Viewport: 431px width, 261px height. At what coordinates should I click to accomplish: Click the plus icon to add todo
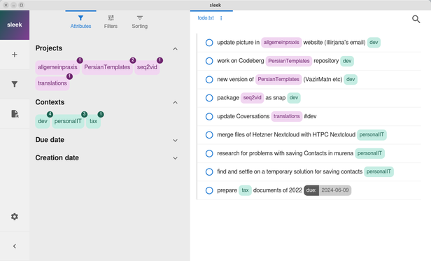pyautogui.click(x=15, y=55)
